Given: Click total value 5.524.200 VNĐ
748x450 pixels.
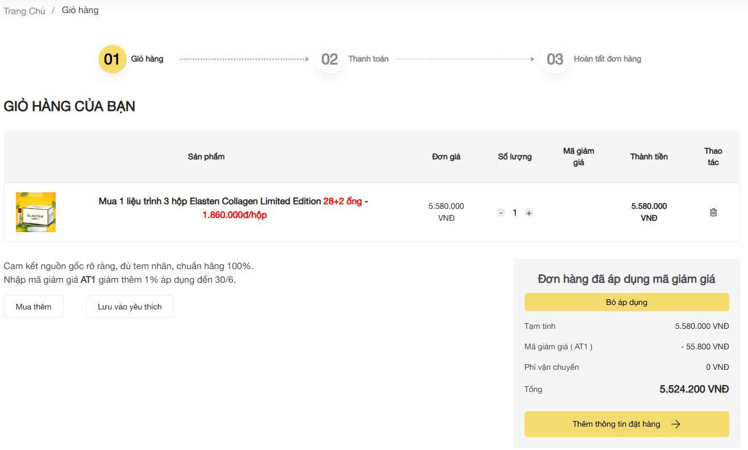Looking at the screenshot, I should pyautogui.click(x=694, y=389).
